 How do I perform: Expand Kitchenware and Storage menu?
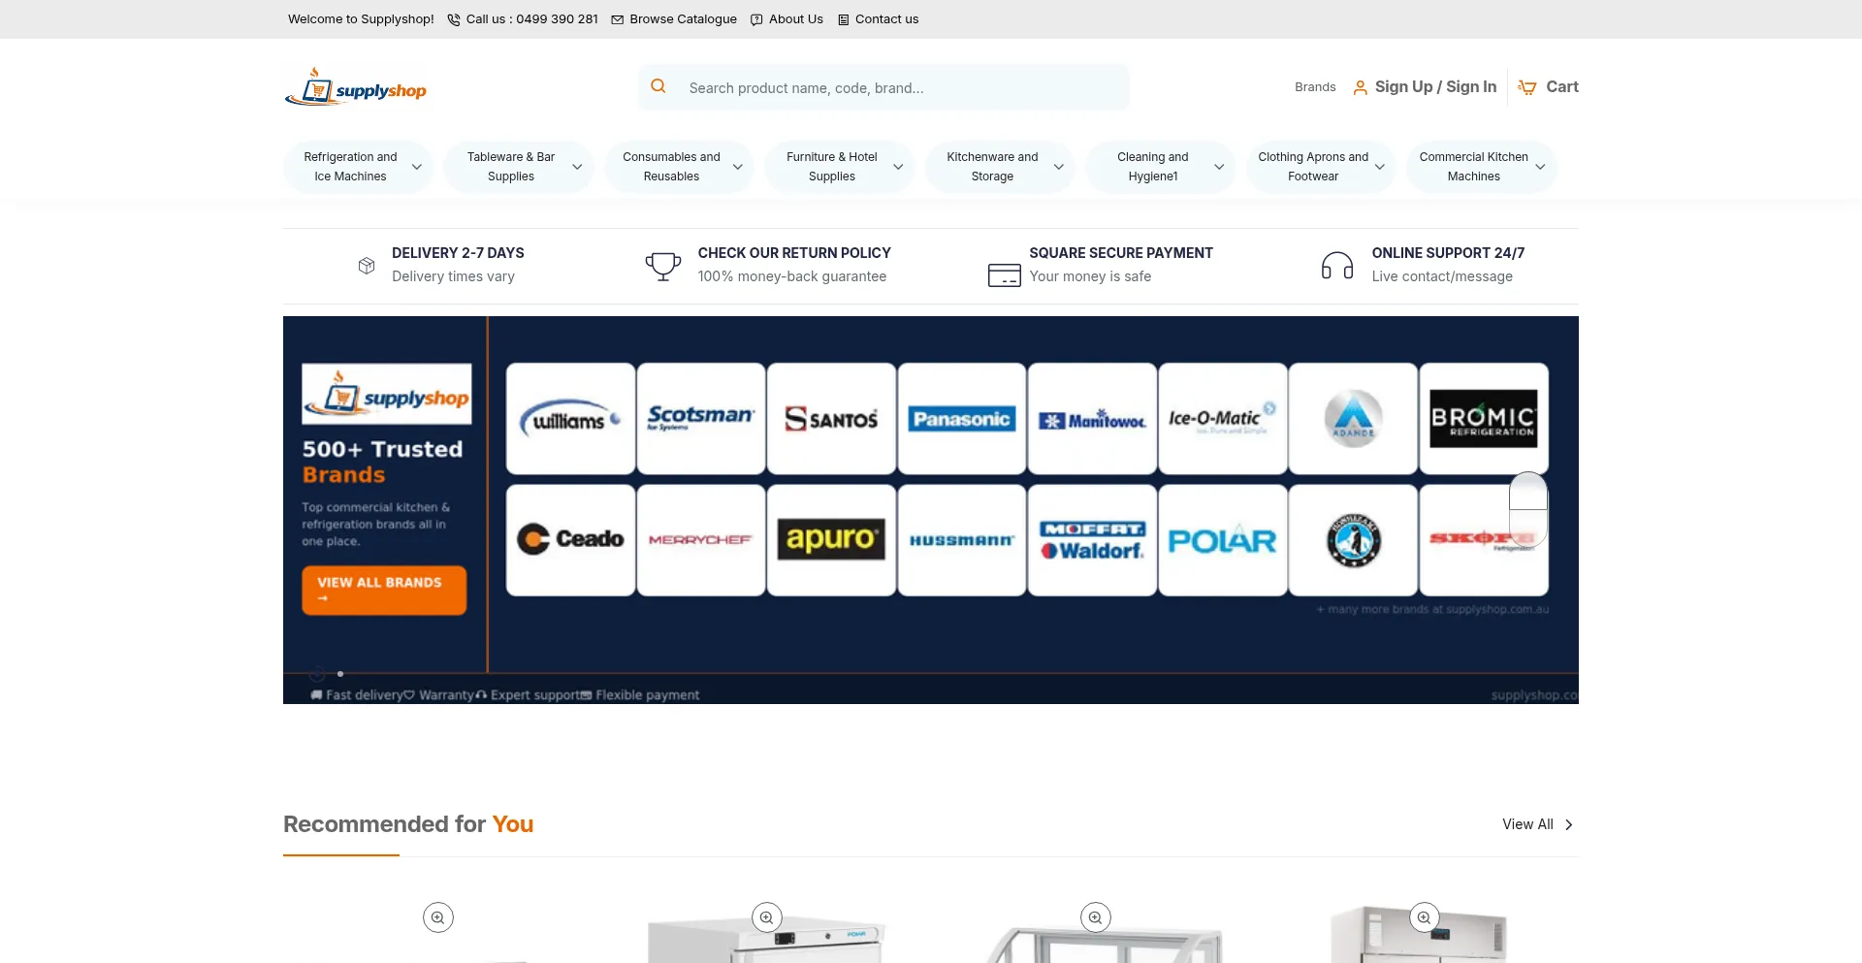tap(1000, 167)
